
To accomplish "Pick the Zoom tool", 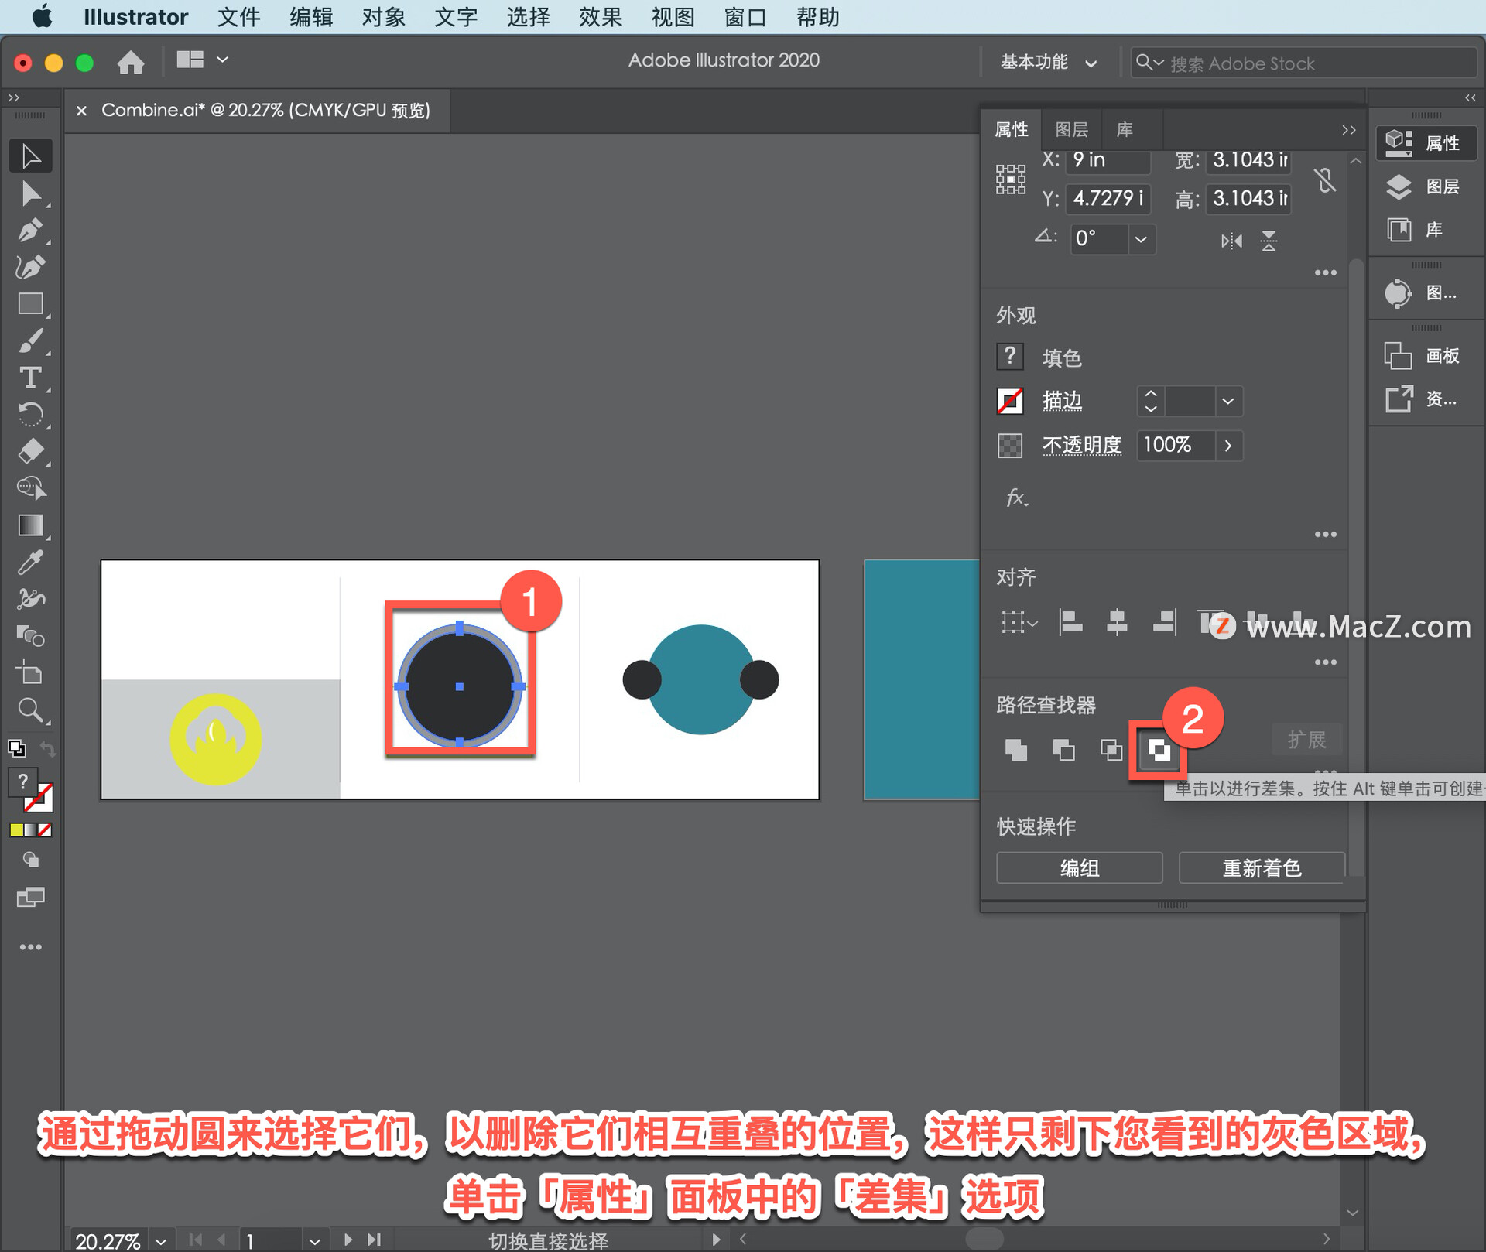I will 30,710.
